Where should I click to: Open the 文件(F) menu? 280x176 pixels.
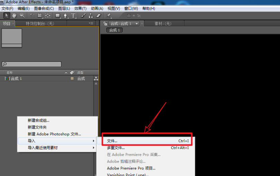7,8
